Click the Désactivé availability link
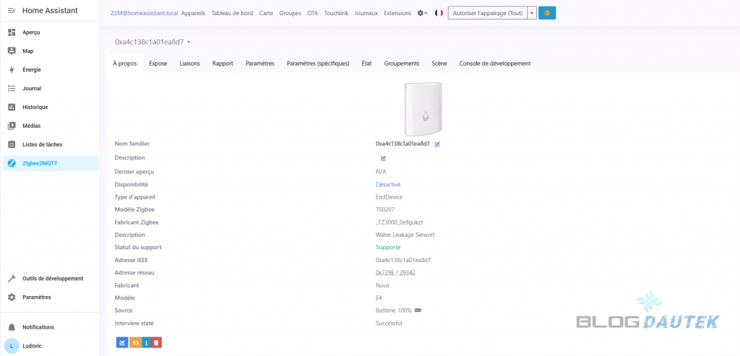Screen dimensions: 740x356 (x=388, y=184)
